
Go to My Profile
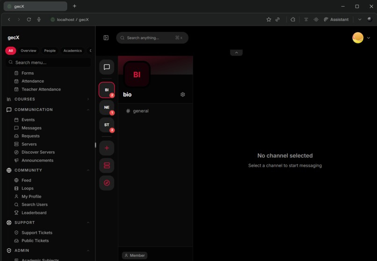(31, 196)
